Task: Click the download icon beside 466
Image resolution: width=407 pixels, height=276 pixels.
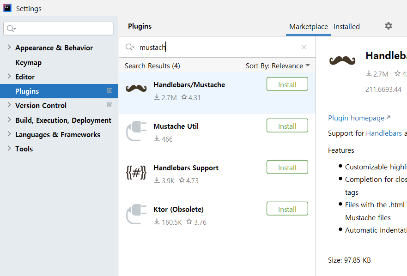Action: coord(157,138)
